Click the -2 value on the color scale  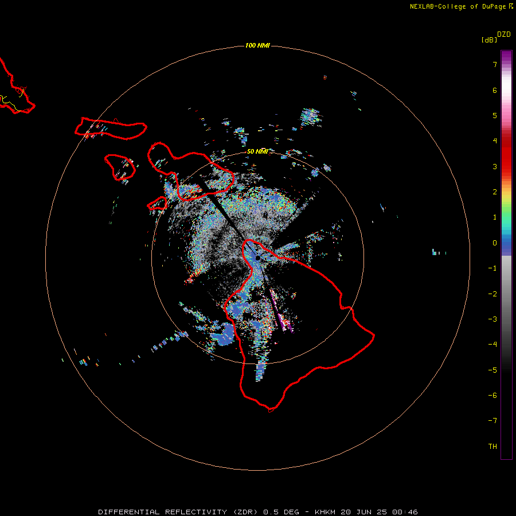click(492, 294)
